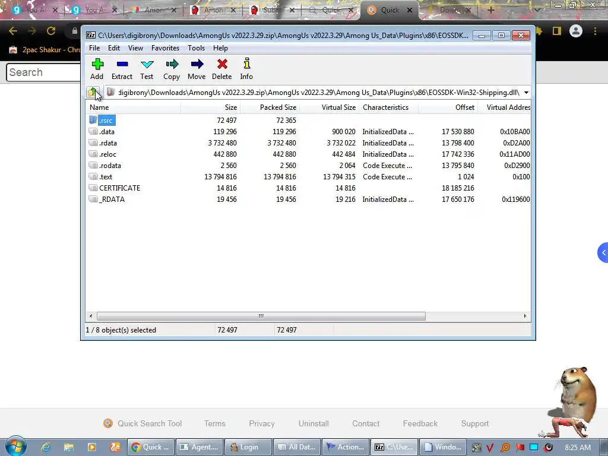This screenshot has width=608, height=456.
Task: Open Chrome three-dot menu
Action: 595,31
